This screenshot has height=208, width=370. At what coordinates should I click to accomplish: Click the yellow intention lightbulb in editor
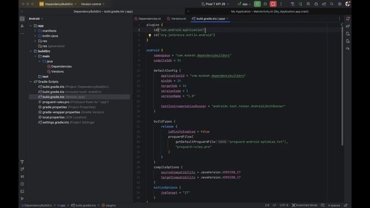click(150, 35)
